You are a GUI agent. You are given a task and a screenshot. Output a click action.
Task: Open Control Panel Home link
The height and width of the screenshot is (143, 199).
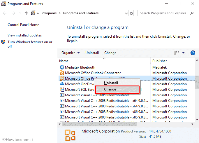click(23, 25)
